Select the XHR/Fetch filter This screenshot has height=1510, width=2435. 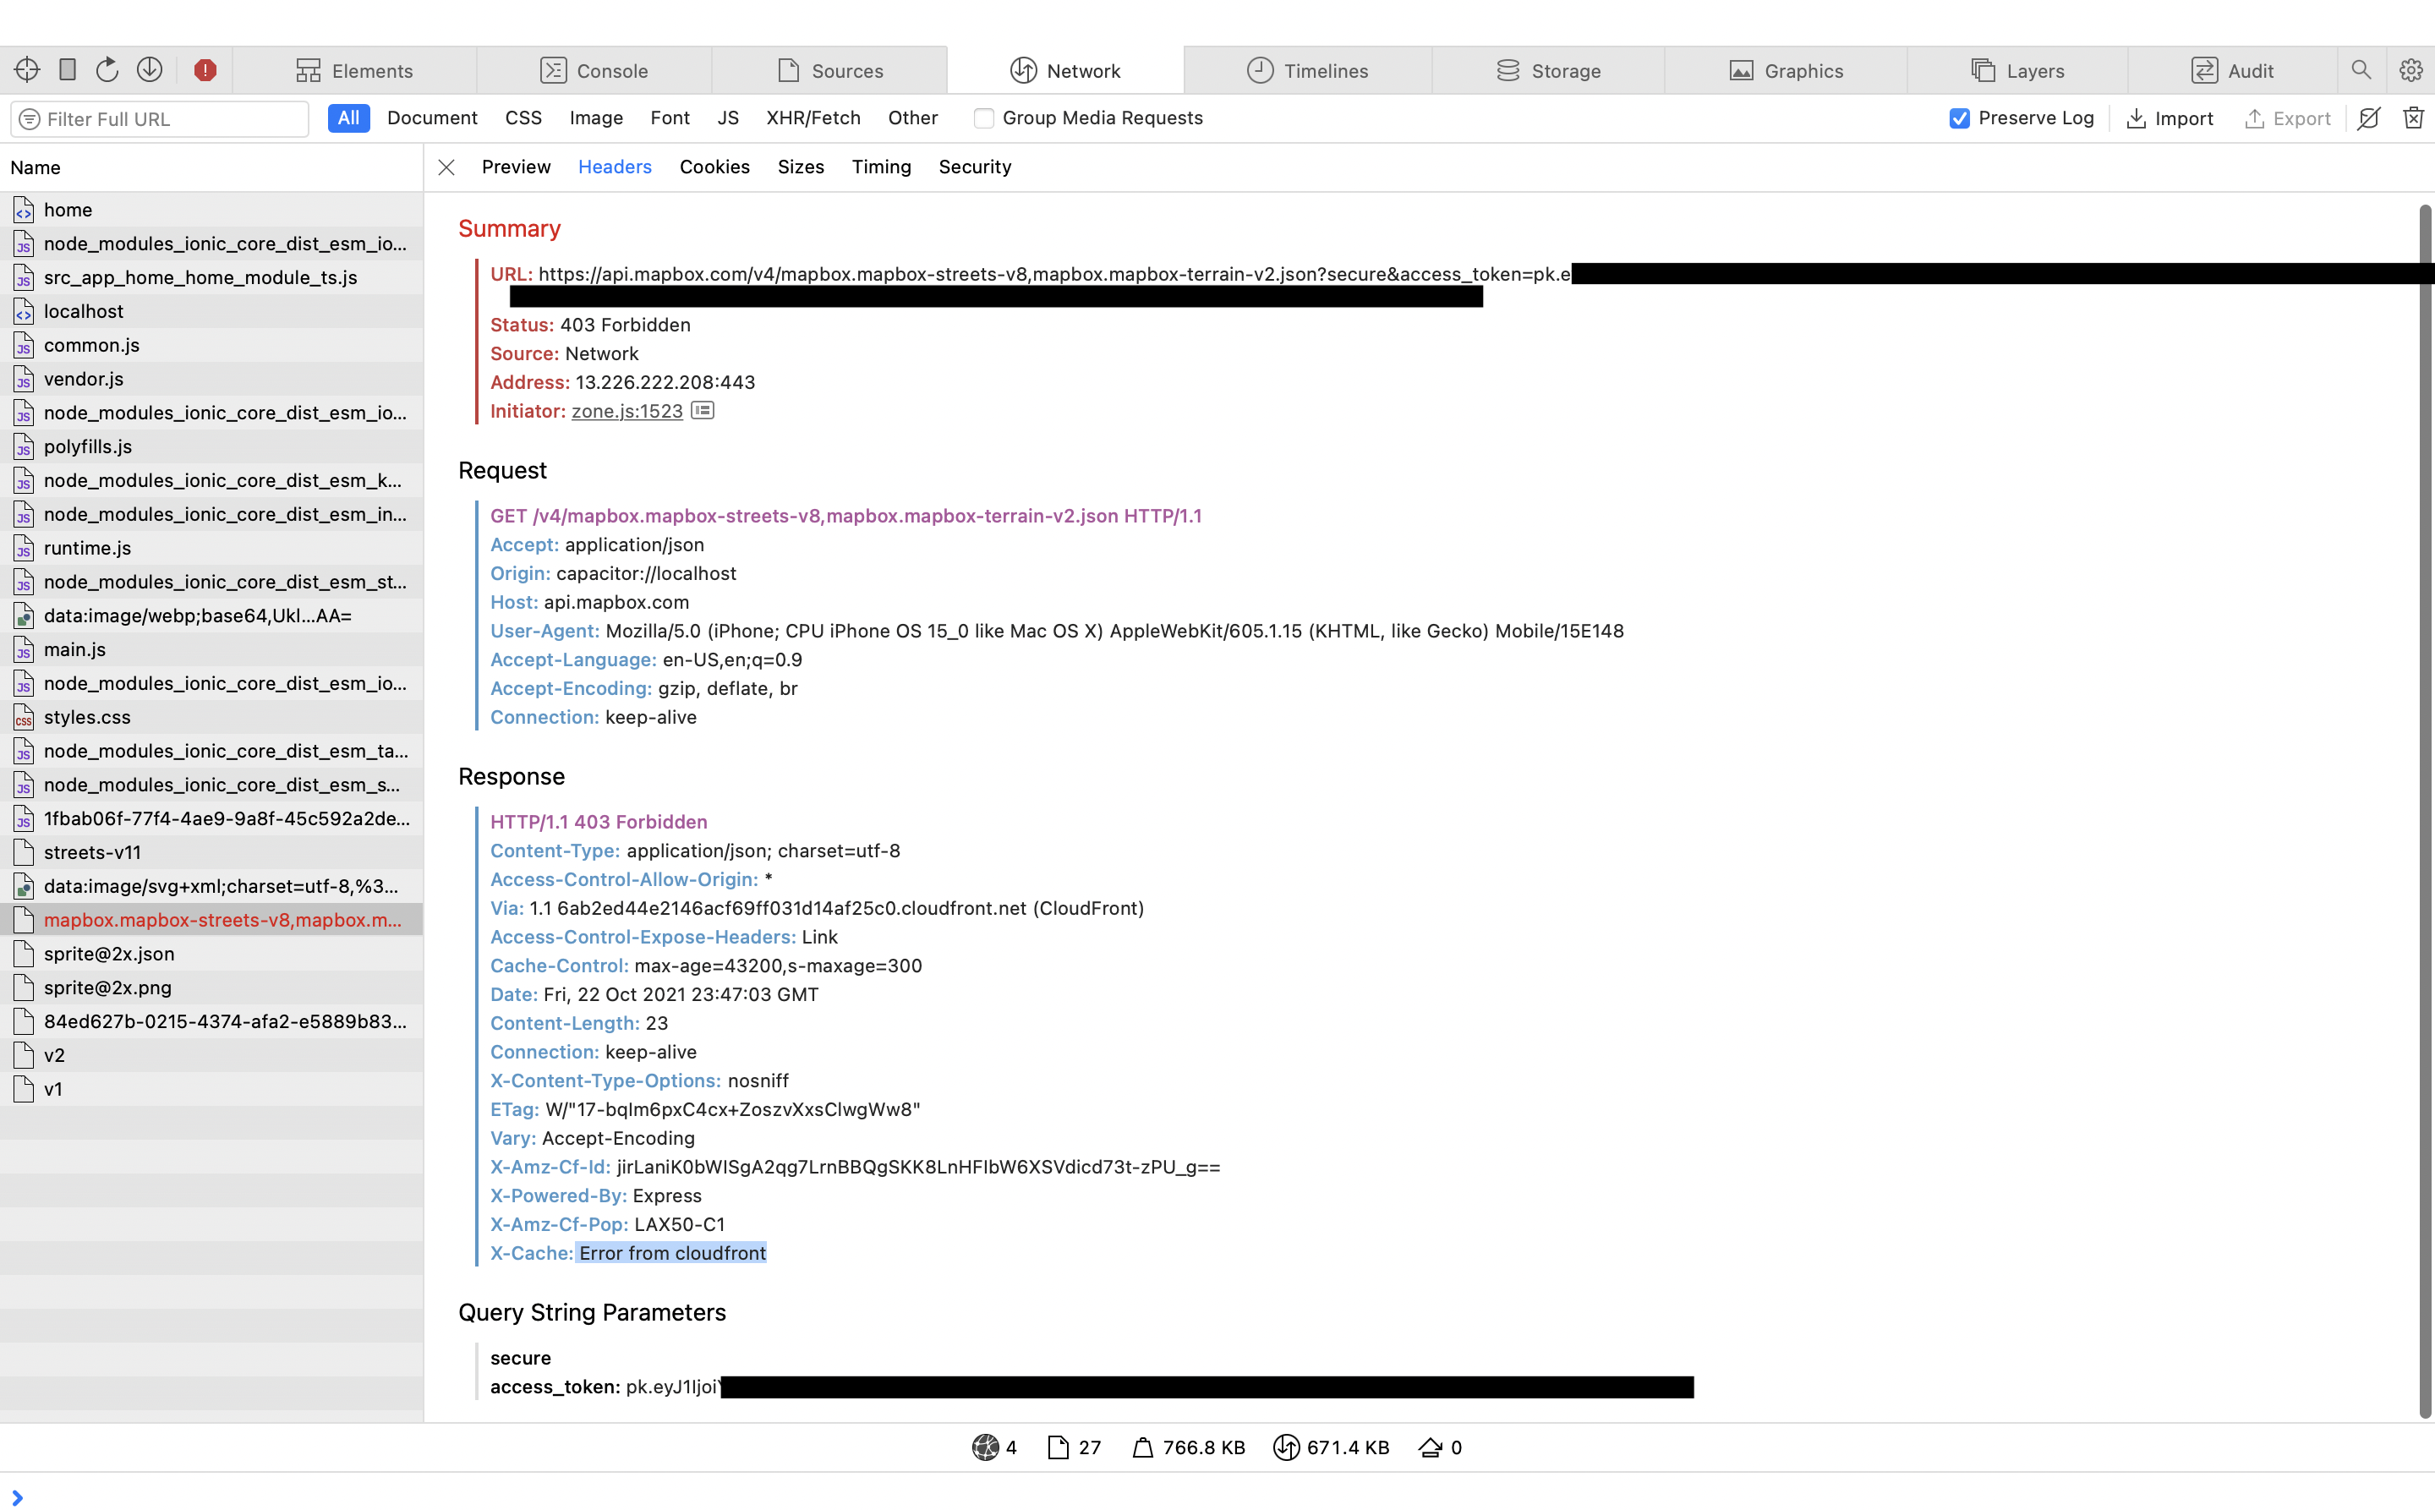(813, 118)
